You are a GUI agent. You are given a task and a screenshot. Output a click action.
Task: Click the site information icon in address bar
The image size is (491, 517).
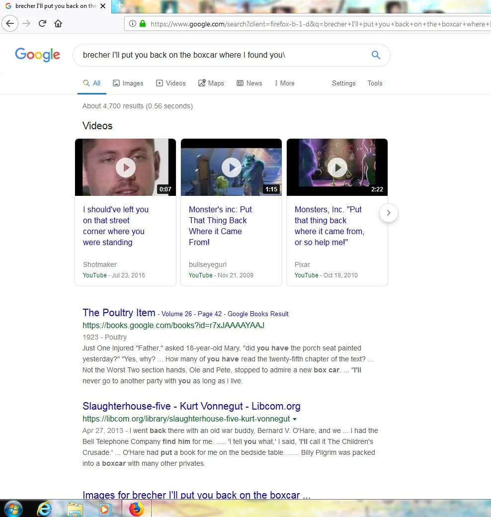pos(133,23)
